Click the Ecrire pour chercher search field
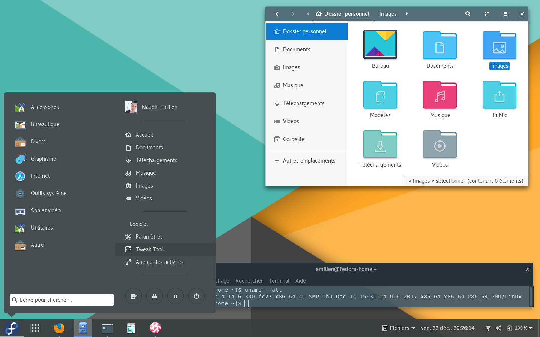The image size is (540, 337). [62, 300]
